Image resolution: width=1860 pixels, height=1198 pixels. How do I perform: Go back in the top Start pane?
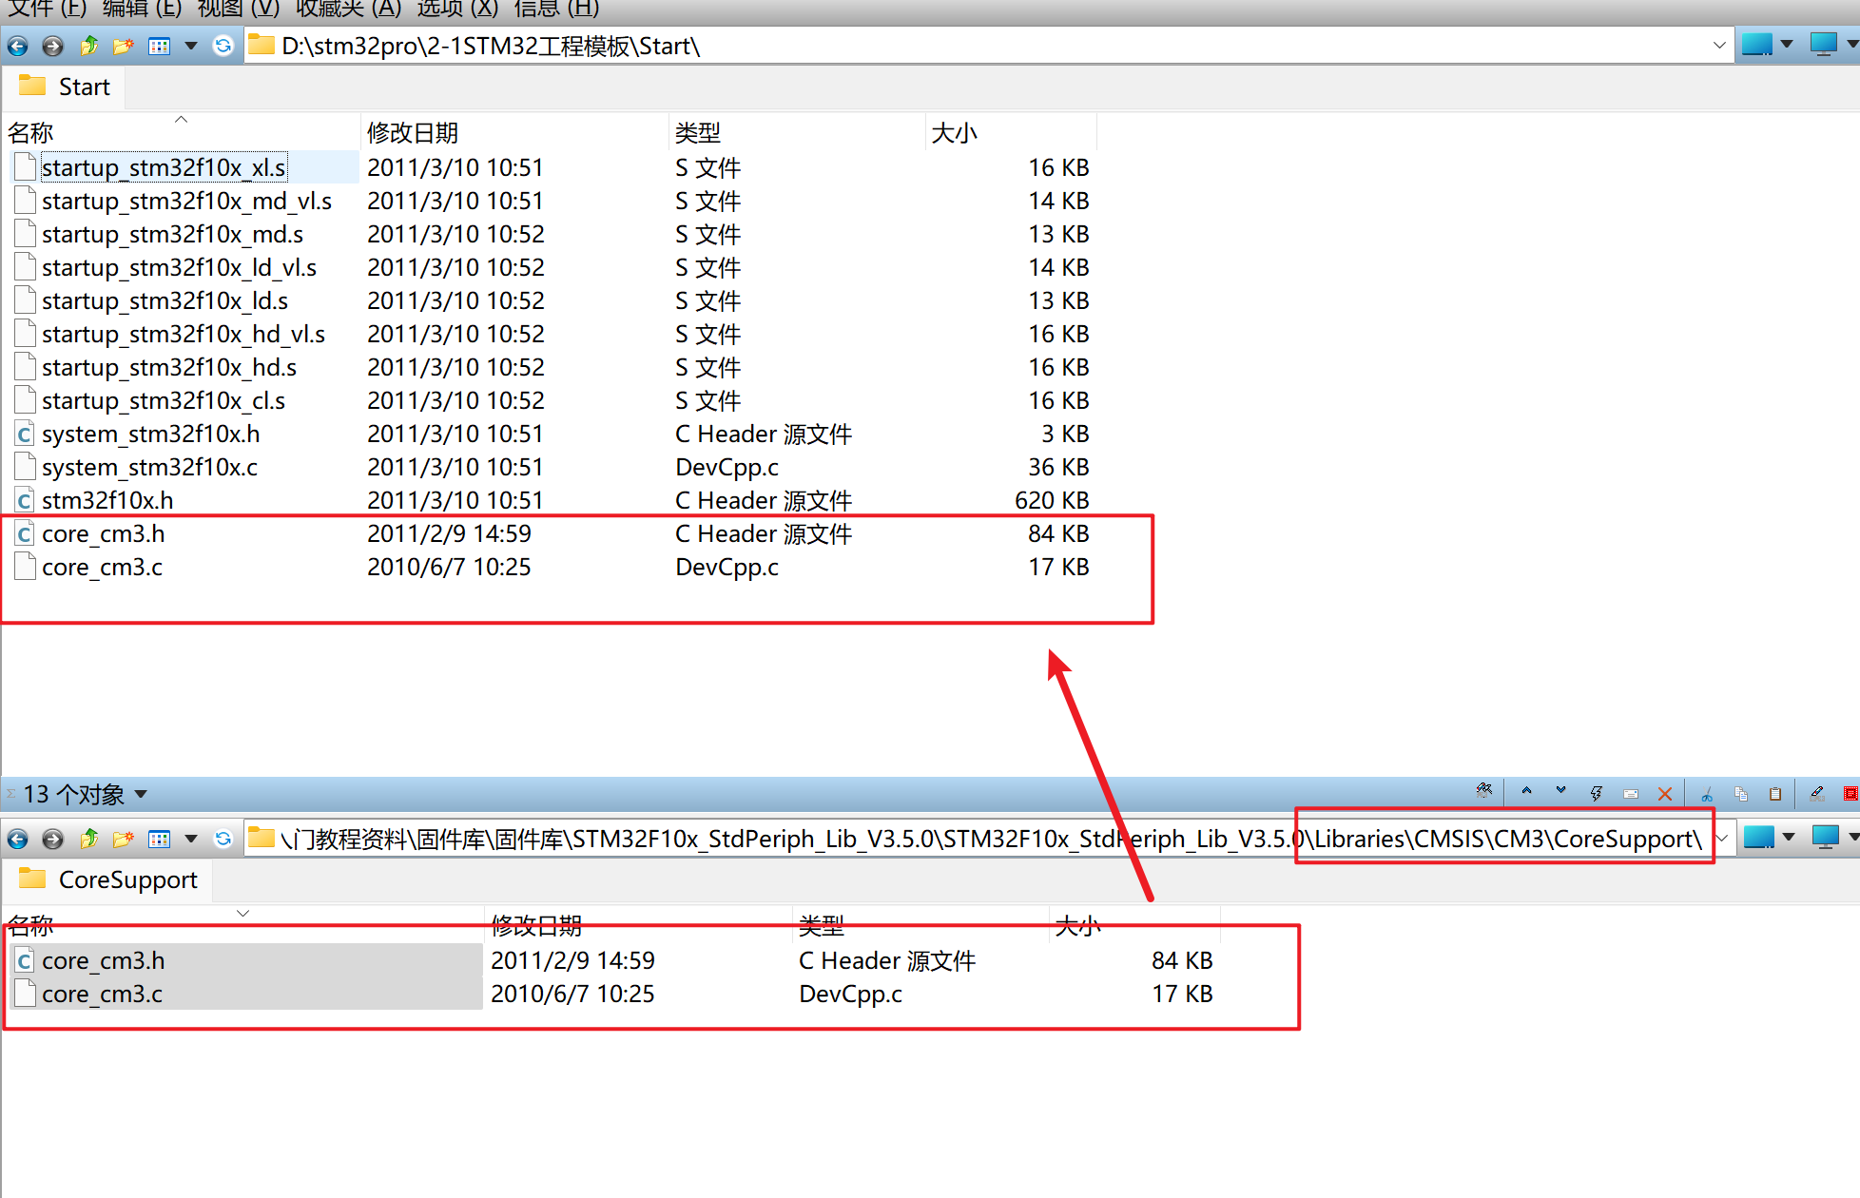pos(18,46)
